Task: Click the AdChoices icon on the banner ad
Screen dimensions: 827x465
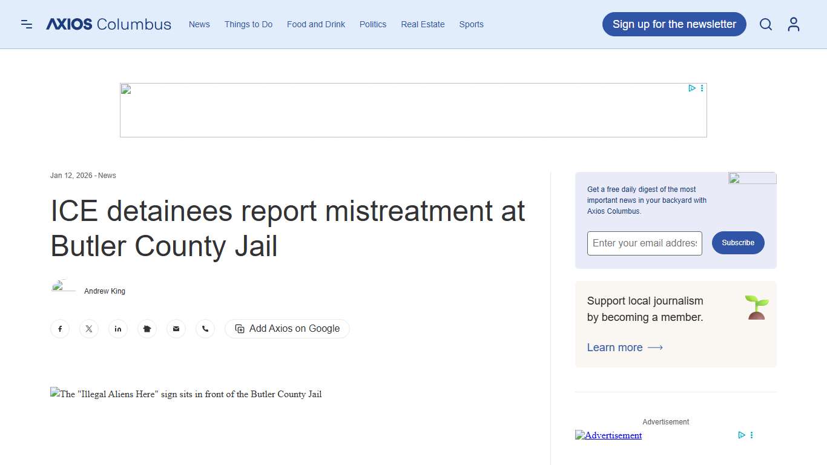Action: [x=692, y=88]
